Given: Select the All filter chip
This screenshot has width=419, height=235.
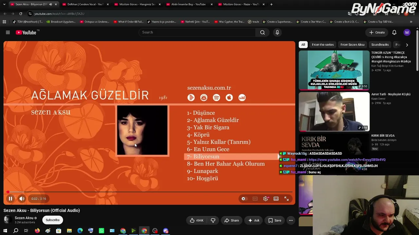Looking at the screenshot, I should pyautogui.click(x=303, y=45).
